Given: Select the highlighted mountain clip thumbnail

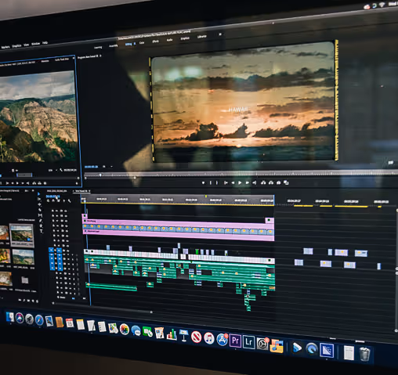Looking at the screenshot, I should 22,235.
